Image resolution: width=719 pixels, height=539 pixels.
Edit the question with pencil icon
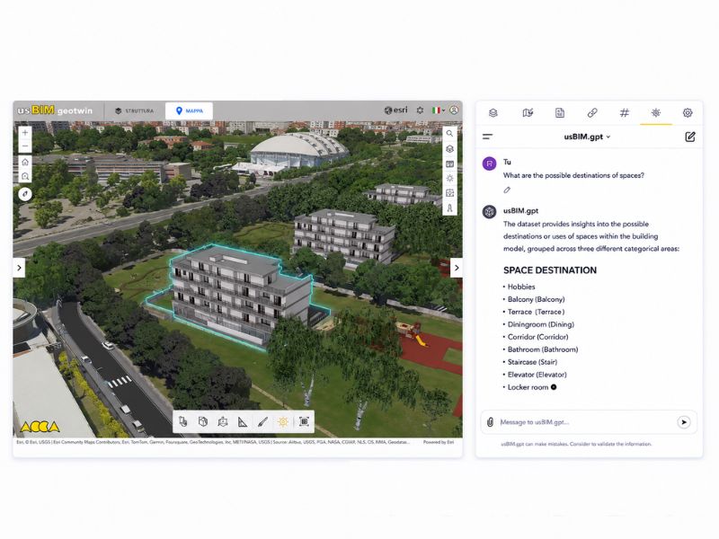click(507, 190)
